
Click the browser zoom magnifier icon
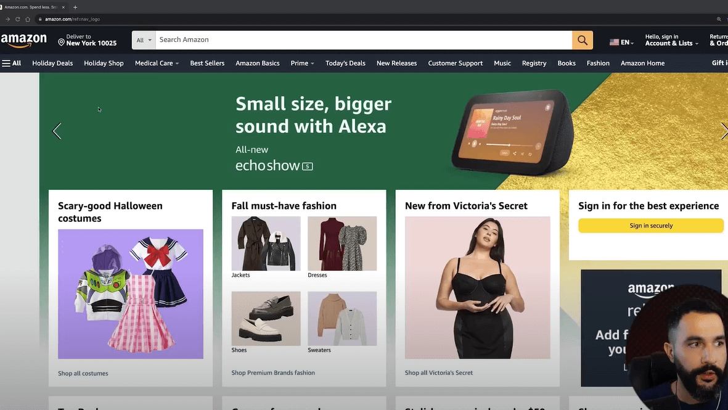[x=719, y=19]
